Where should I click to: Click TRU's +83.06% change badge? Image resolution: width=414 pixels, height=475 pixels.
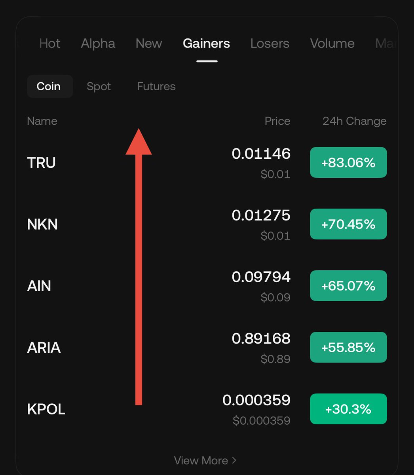click(348, 162)
